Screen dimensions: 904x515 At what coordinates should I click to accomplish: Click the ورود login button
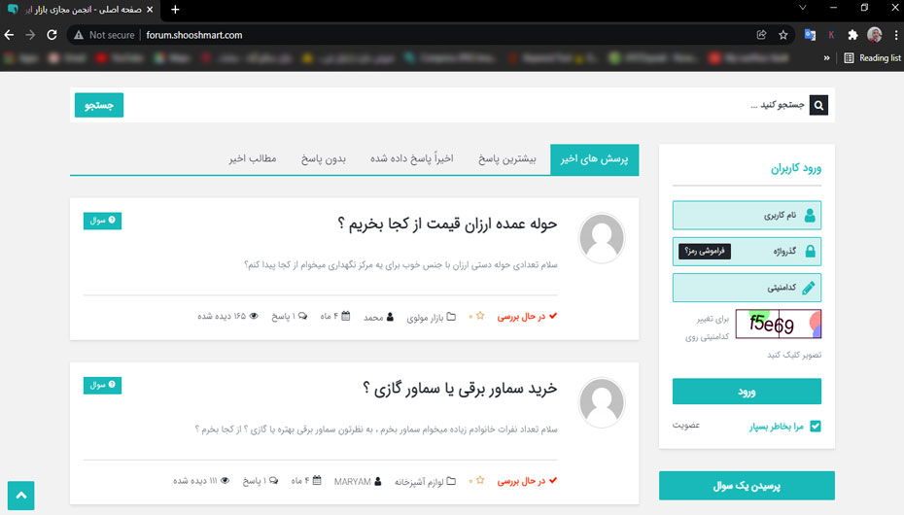747,392
